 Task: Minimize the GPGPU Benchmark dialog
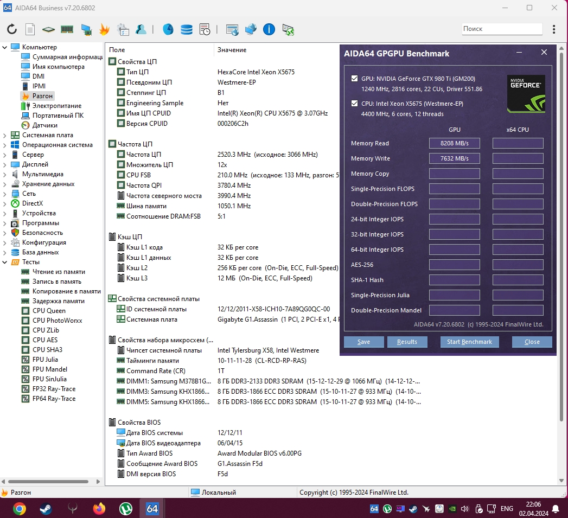coord(519,53)
